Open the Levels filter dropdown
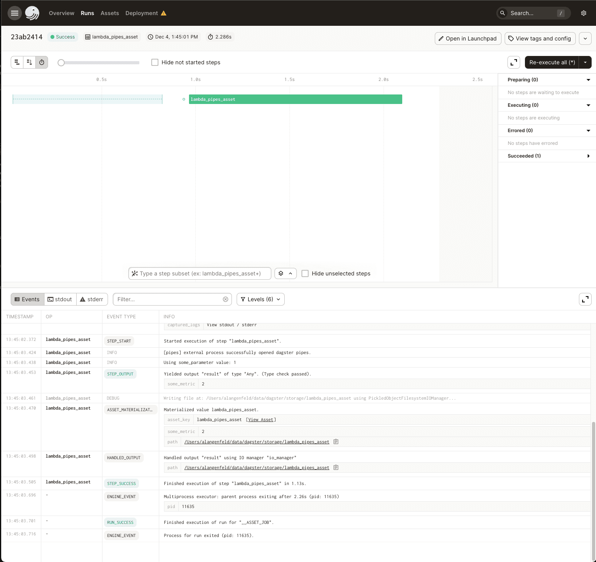The image size is (596, 562). tap(260, 299)
